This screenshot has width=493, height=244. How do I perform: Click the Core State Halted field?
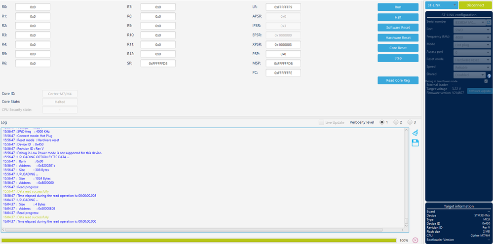[60, 102]
